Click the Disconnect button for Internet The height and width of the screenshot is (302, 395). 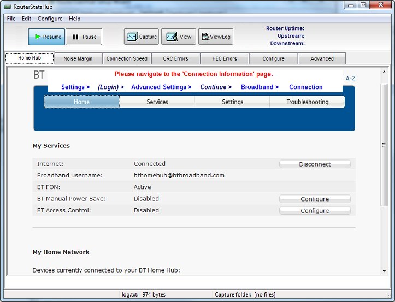coord(315,164)
